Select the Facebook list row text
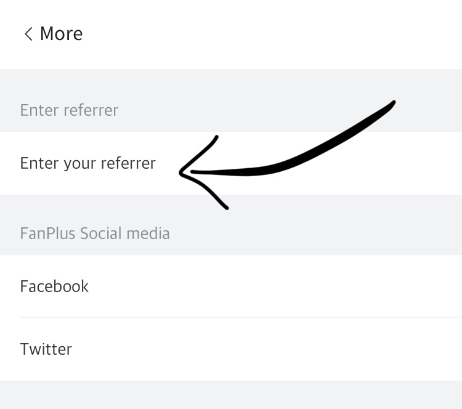This screenshot has width=462, height=409. coord(54,286)
